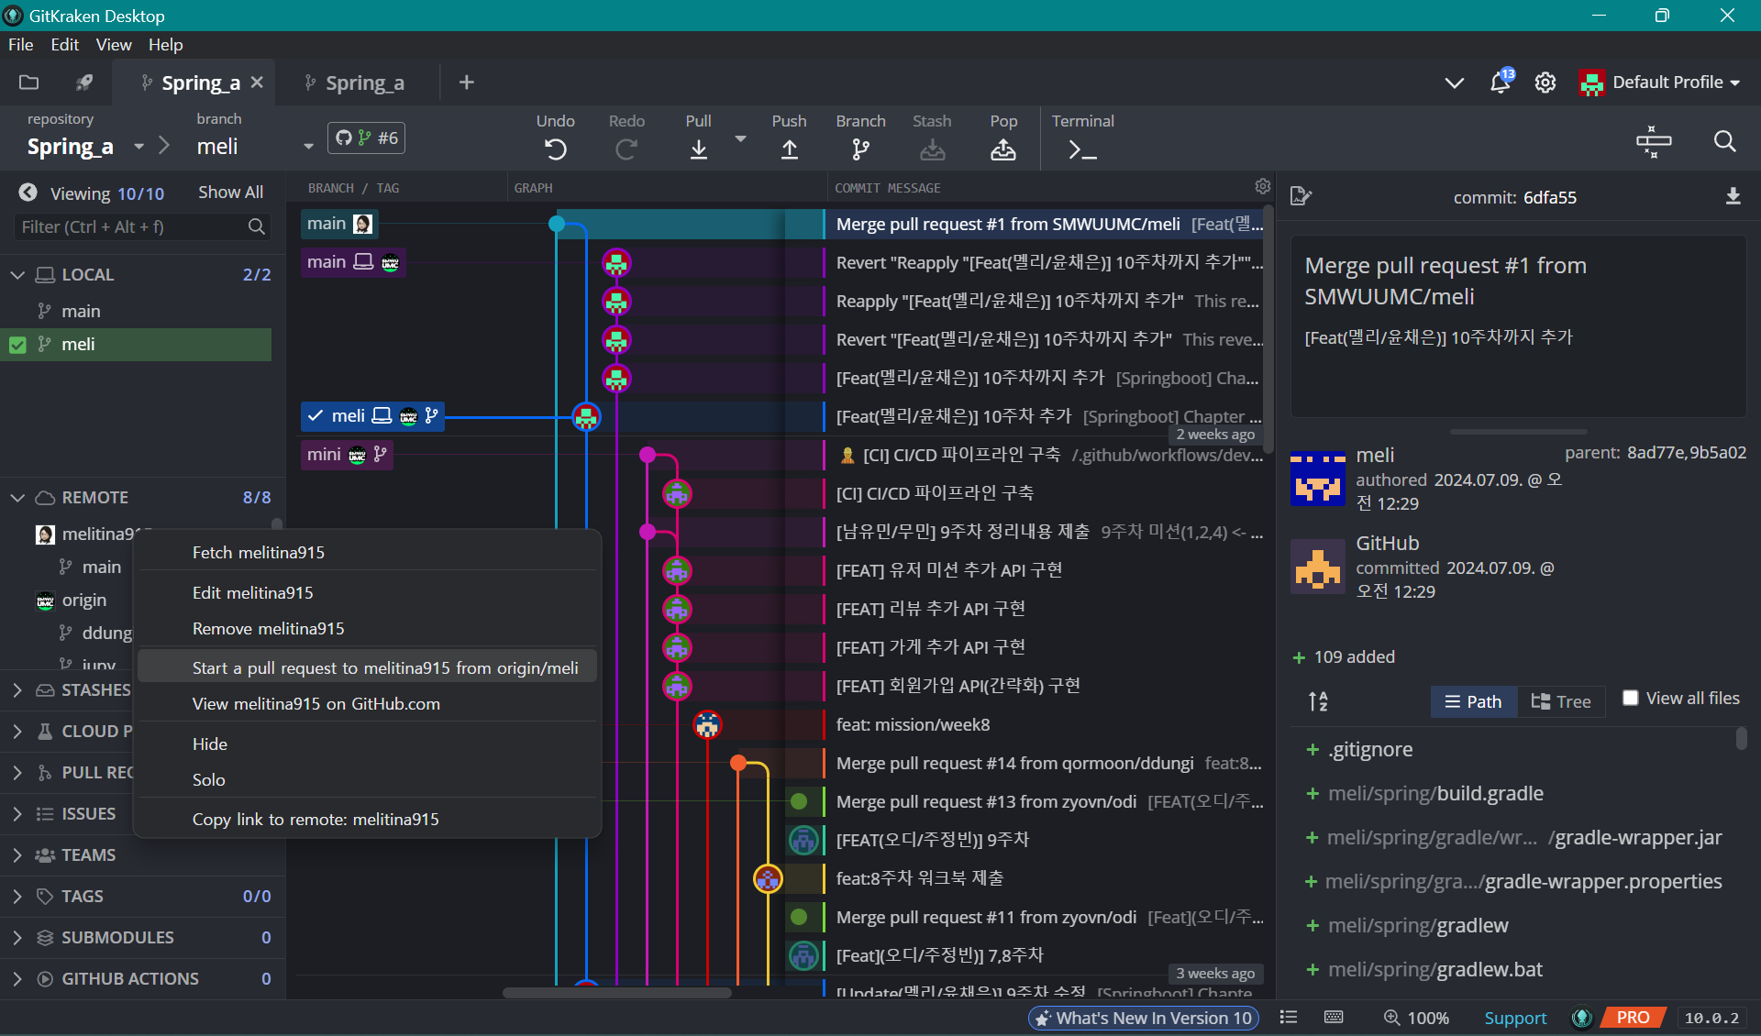Click the Undo toolbar icon

point(555,149)
